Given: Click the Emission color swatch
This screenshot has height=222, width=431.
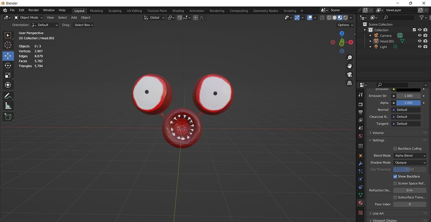Looking at the screenshot, I should click(x=408, y=90).
